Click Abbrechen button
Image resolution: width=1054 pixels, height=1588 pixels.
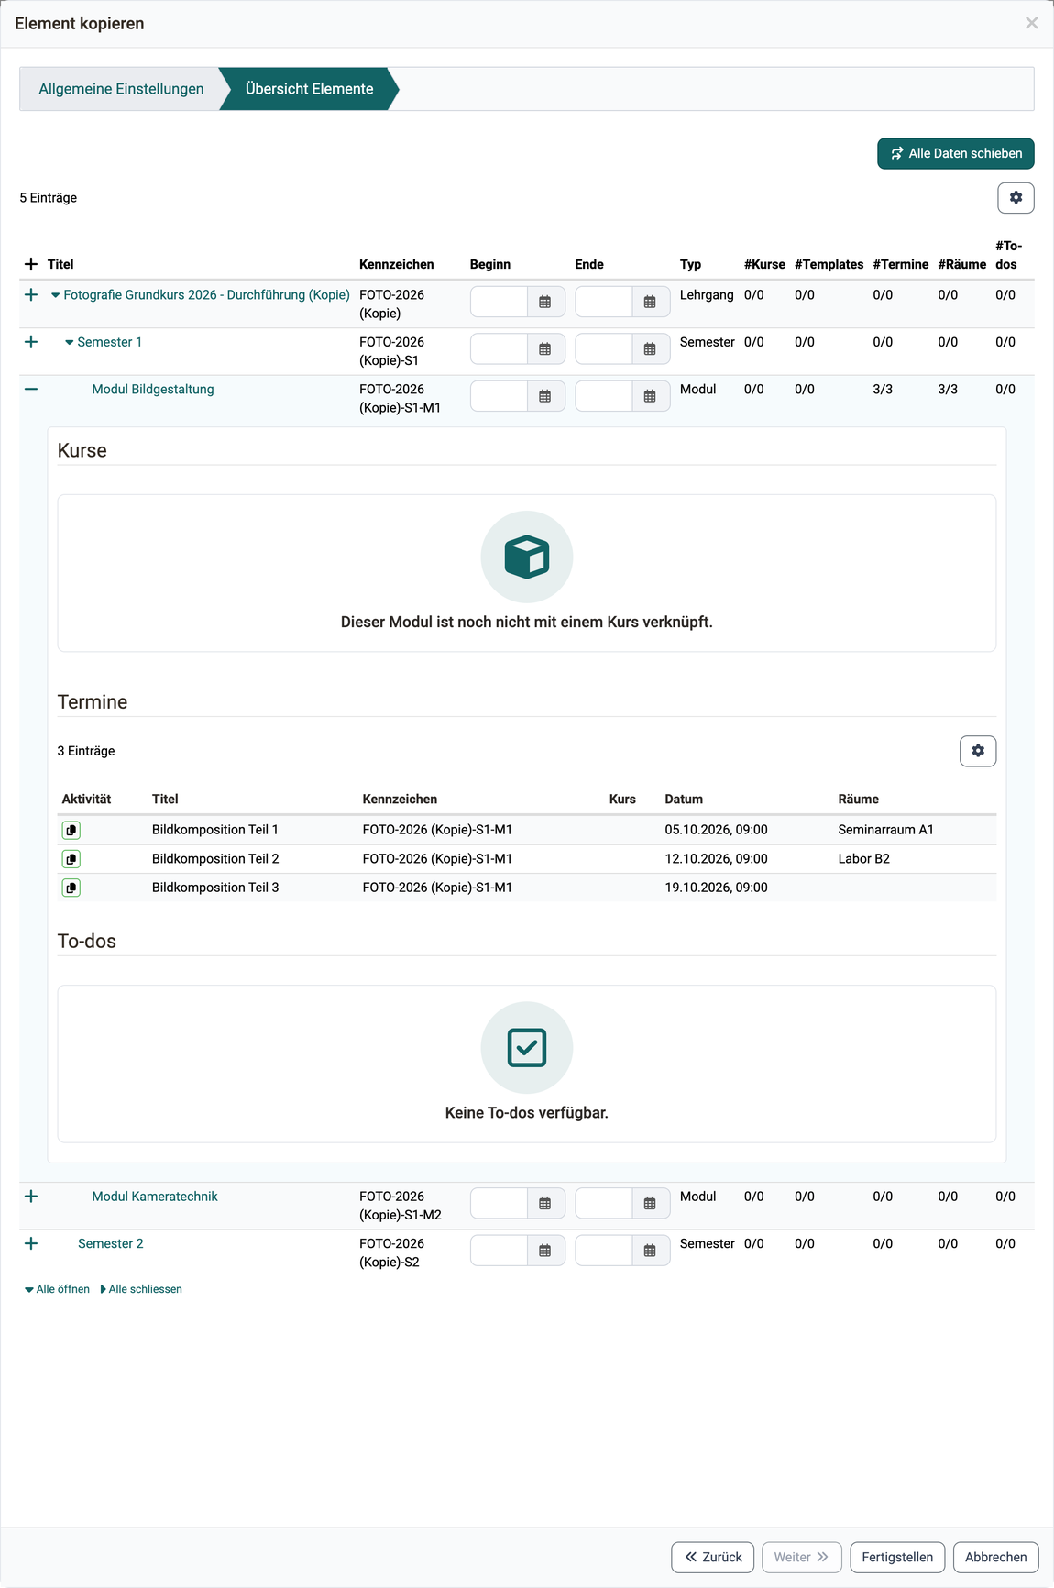click(x=995, y=1557)
